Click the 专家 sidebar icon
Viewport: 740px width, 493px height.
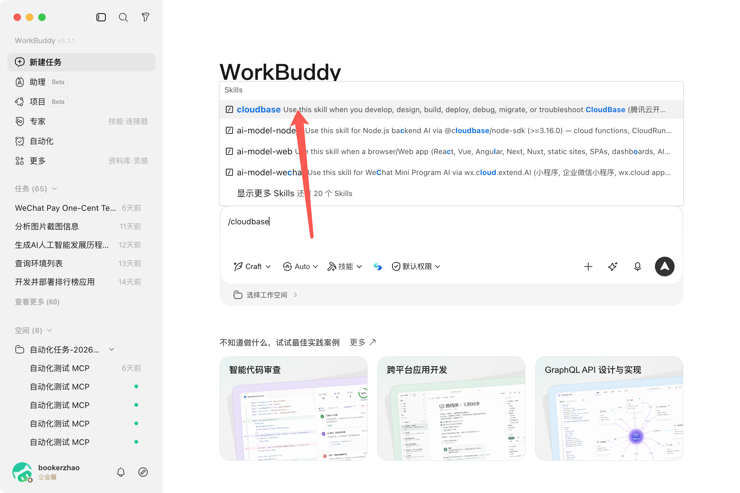pyautogui.click(x=19, y=121)
